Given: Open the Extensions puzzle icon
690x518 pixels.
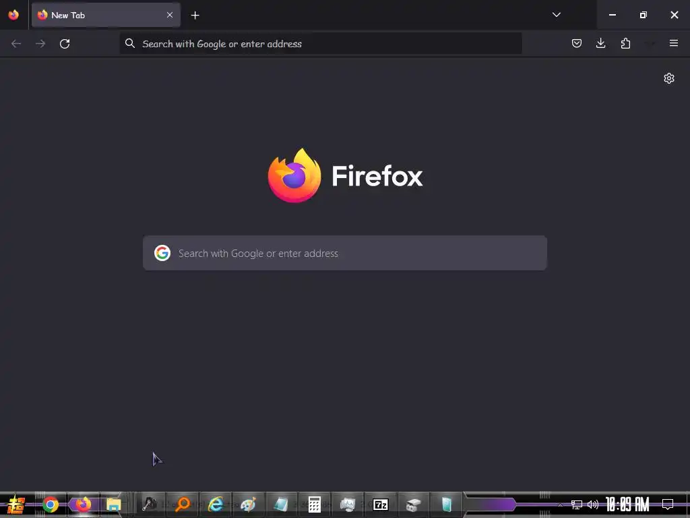Looking at the screenshot, I should (625, 43).
